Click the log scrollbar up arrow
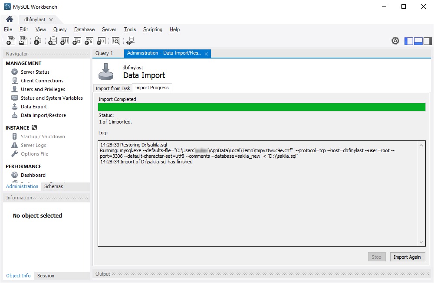This screenshot has width=434, height=283. pyautogui.click(x=421, y=145)
